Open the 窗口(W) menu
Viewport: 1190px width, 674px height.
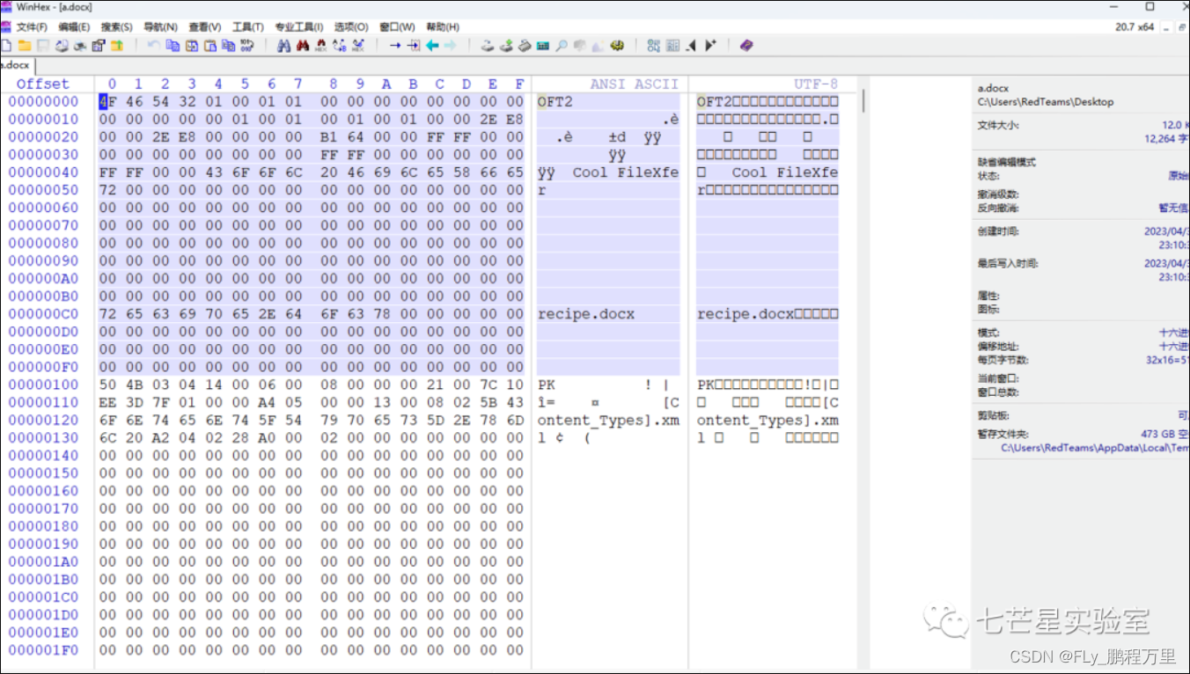tap(397, 27)
